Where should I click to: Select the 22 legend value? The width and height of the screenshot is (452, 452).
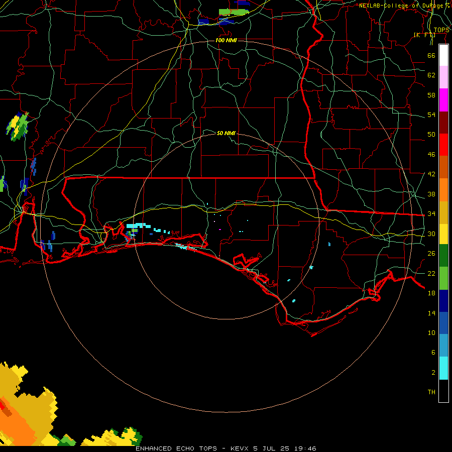click(431, 274)
